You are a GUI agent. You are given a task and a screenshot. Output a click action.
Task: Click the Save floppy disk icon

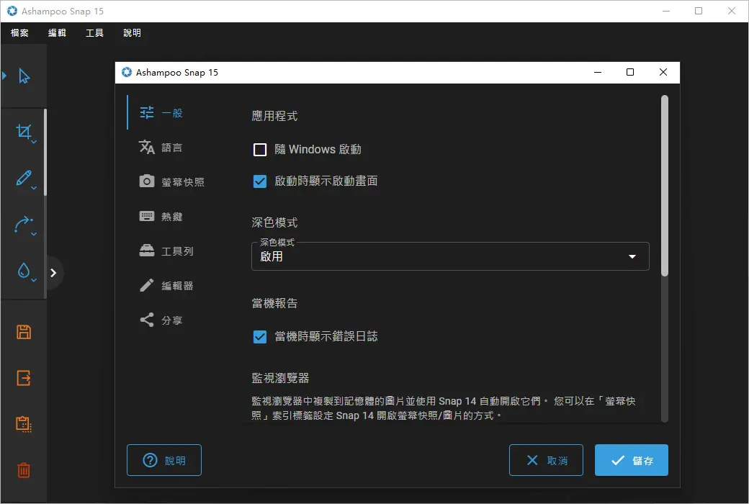[x=24, y=332]
